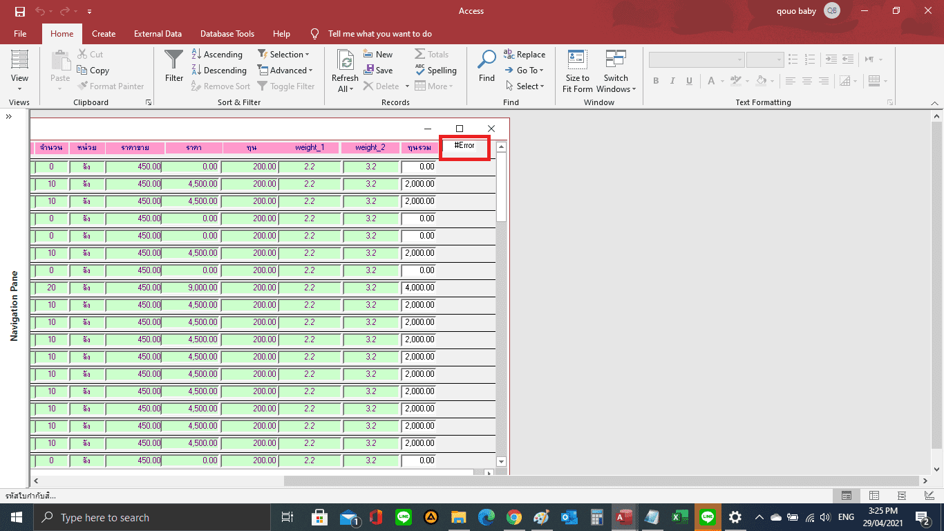This screenshot has height=531, width=944.
Task: Click the #Error text box
Action: click(x=465, y=145)
